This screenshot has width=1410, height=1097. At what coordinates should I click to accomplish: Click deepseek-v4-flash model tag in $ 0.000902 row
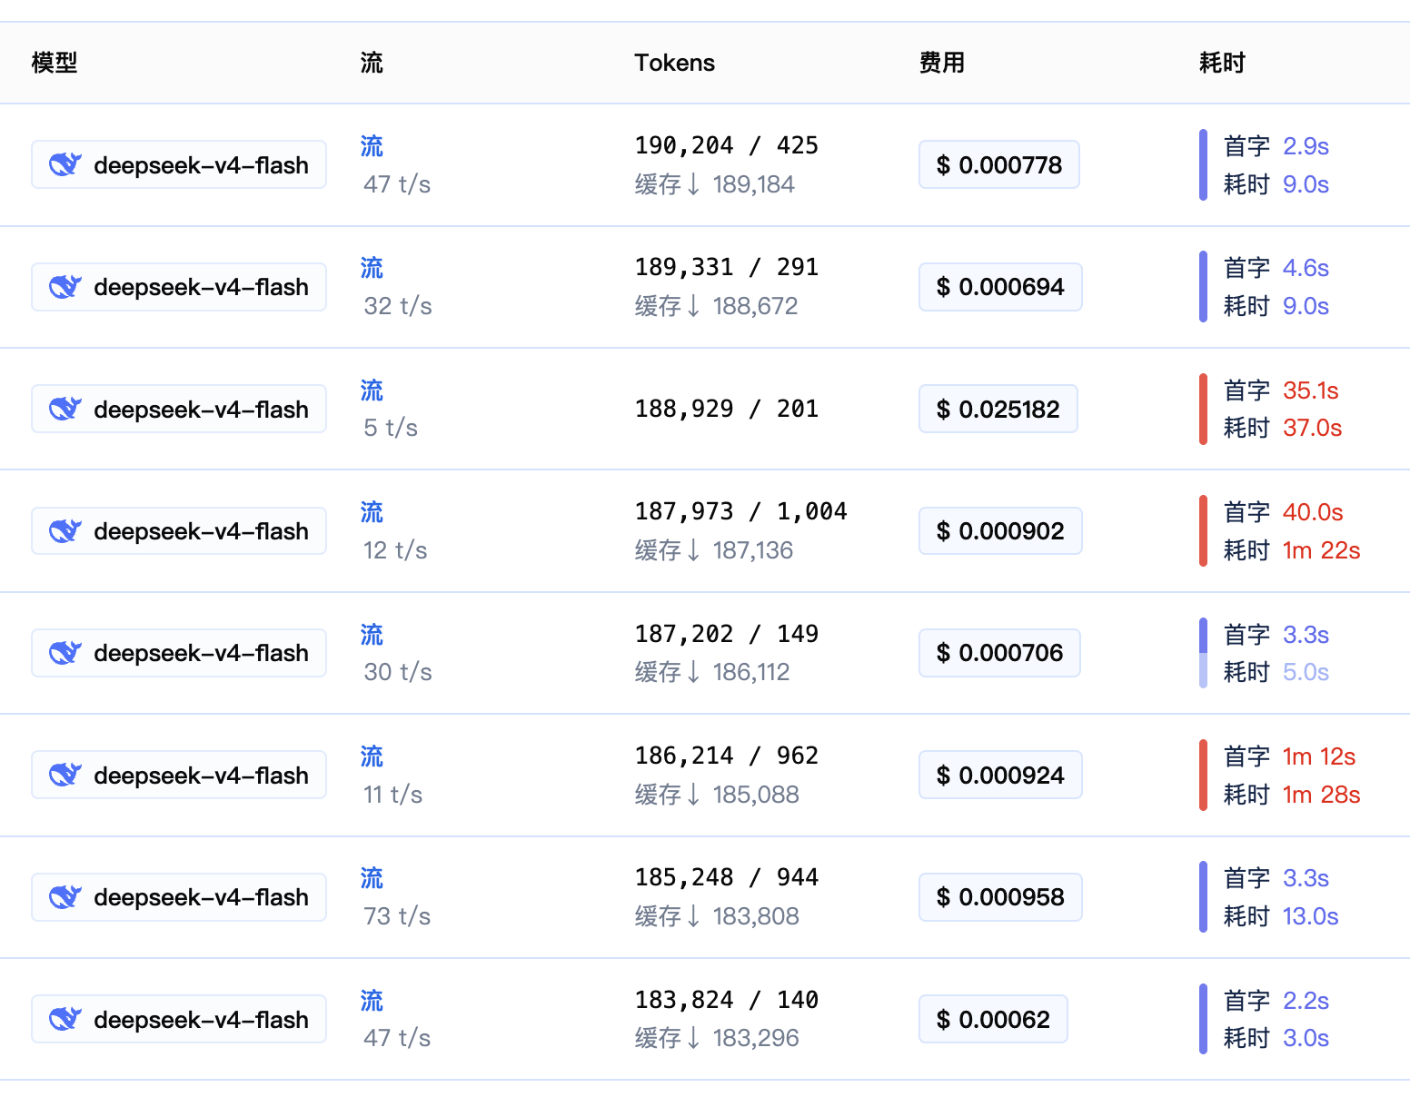click(x=179, y=530)
